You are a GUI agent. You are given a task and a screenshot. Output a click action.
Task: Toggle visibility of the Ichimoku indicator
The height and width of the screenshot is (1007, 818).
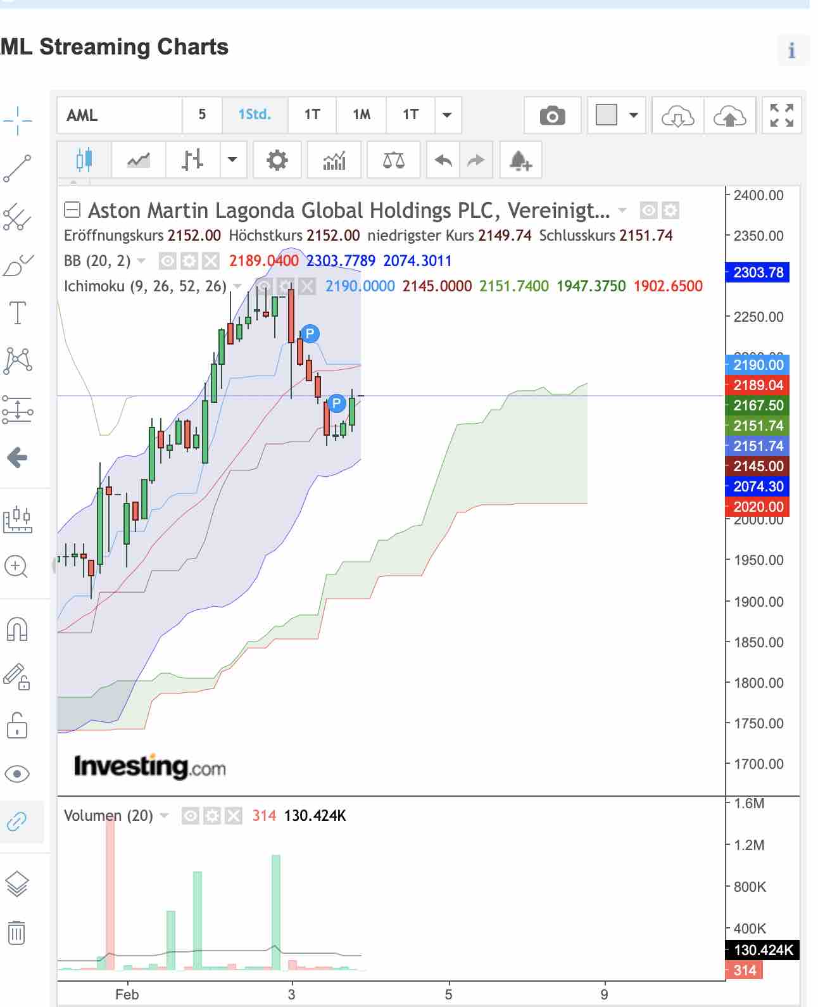tap(264, 286)
